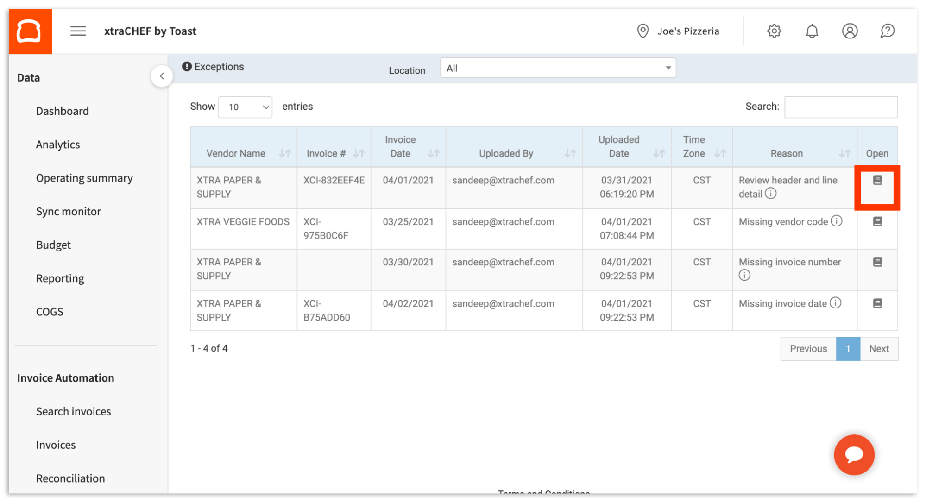The width and height of the screenshot is (926, 503).
Task: Click the info icon next to Missing vendor code
Action: (838, 221)
